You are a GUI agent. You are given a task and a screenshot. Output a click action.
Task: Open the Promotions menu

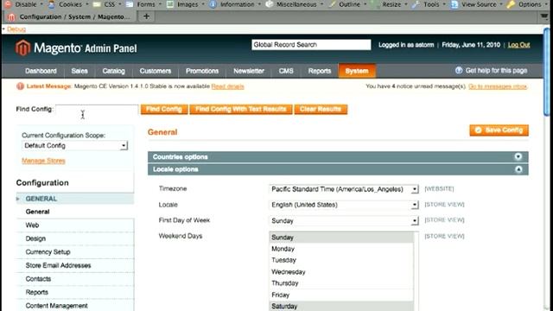coord(202,71)
